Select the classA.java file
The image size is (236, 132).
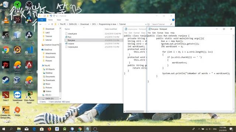coord(71,34)
